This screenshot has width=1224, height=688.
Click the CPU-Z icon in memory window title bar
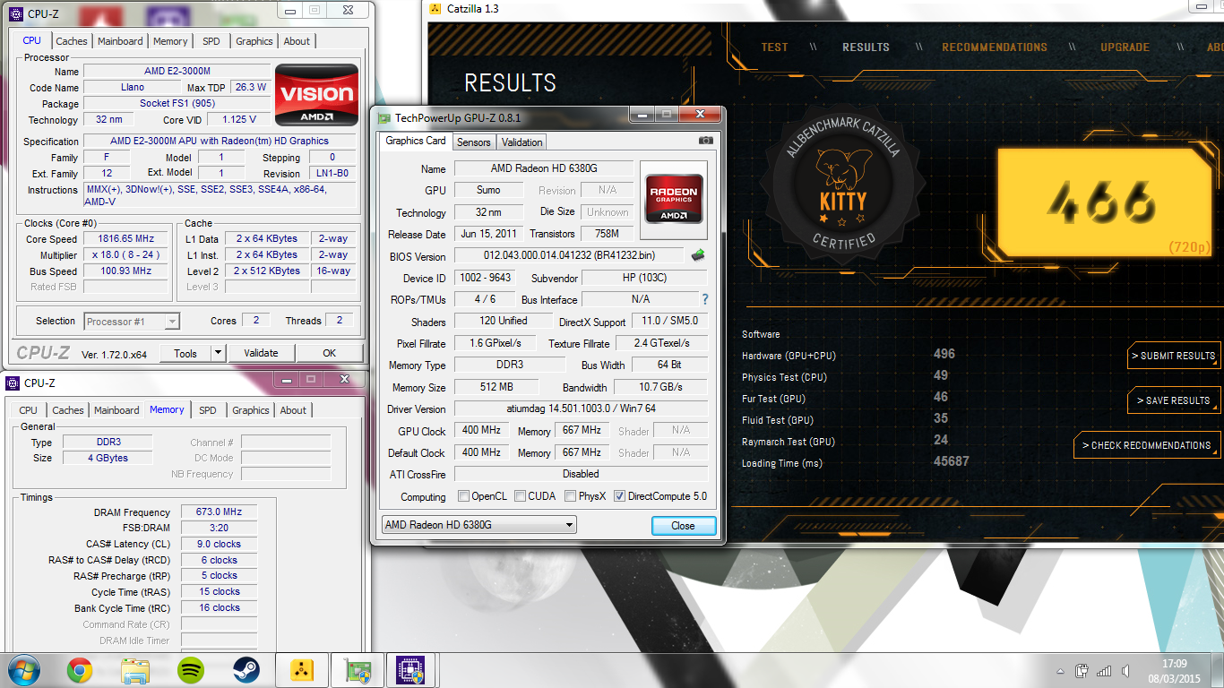click(14, 383)
